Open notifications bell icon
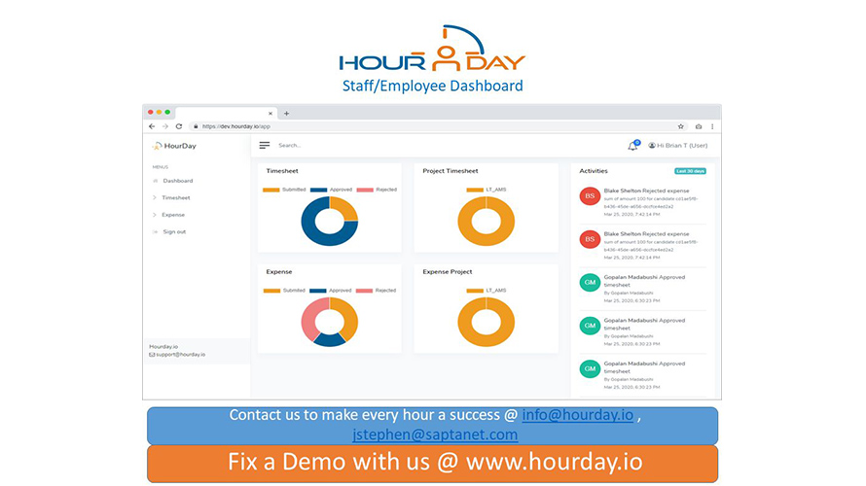The width and height of the screenshot is (866, 486). tap(632, 146)
